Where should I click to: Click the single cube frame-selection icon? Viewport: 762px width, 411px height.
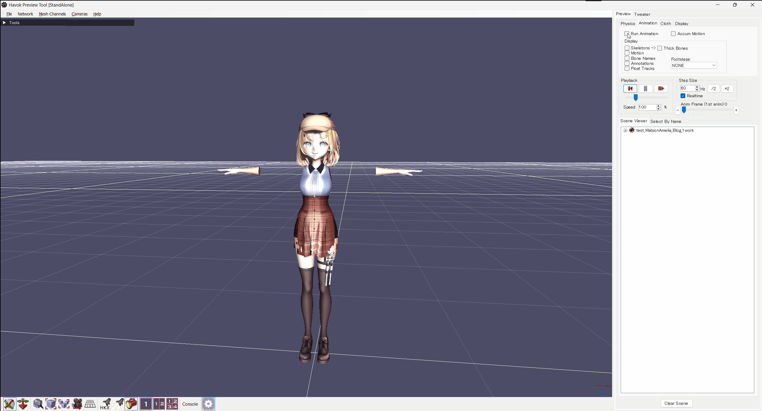[51, 404]
